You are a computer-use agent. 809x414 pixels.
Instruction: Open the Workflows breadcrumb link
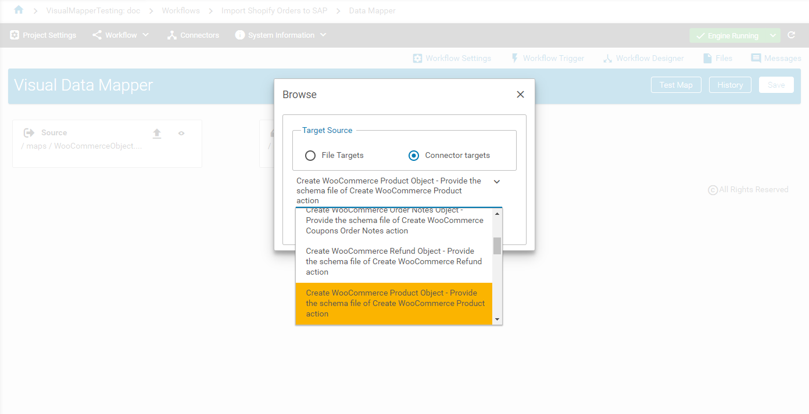coord(181,10)
